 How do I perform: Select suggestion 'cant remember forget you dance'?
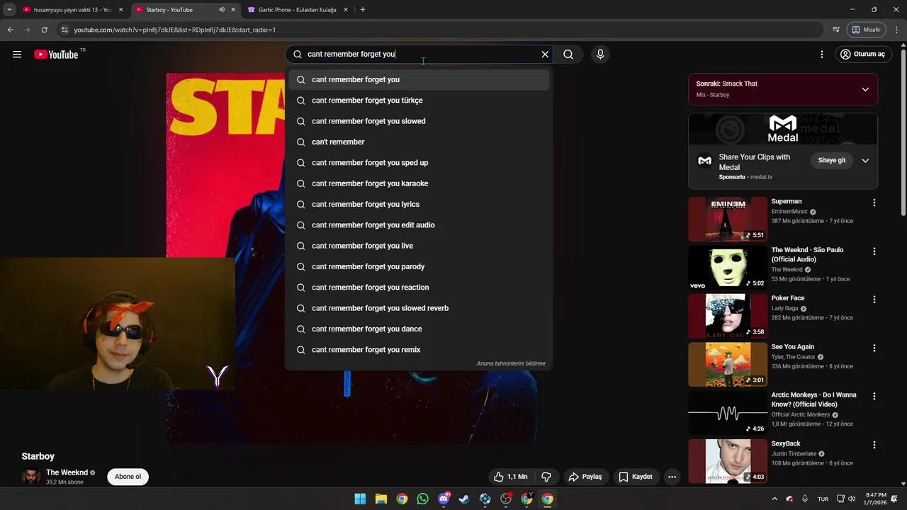click(x=419, y=329)
